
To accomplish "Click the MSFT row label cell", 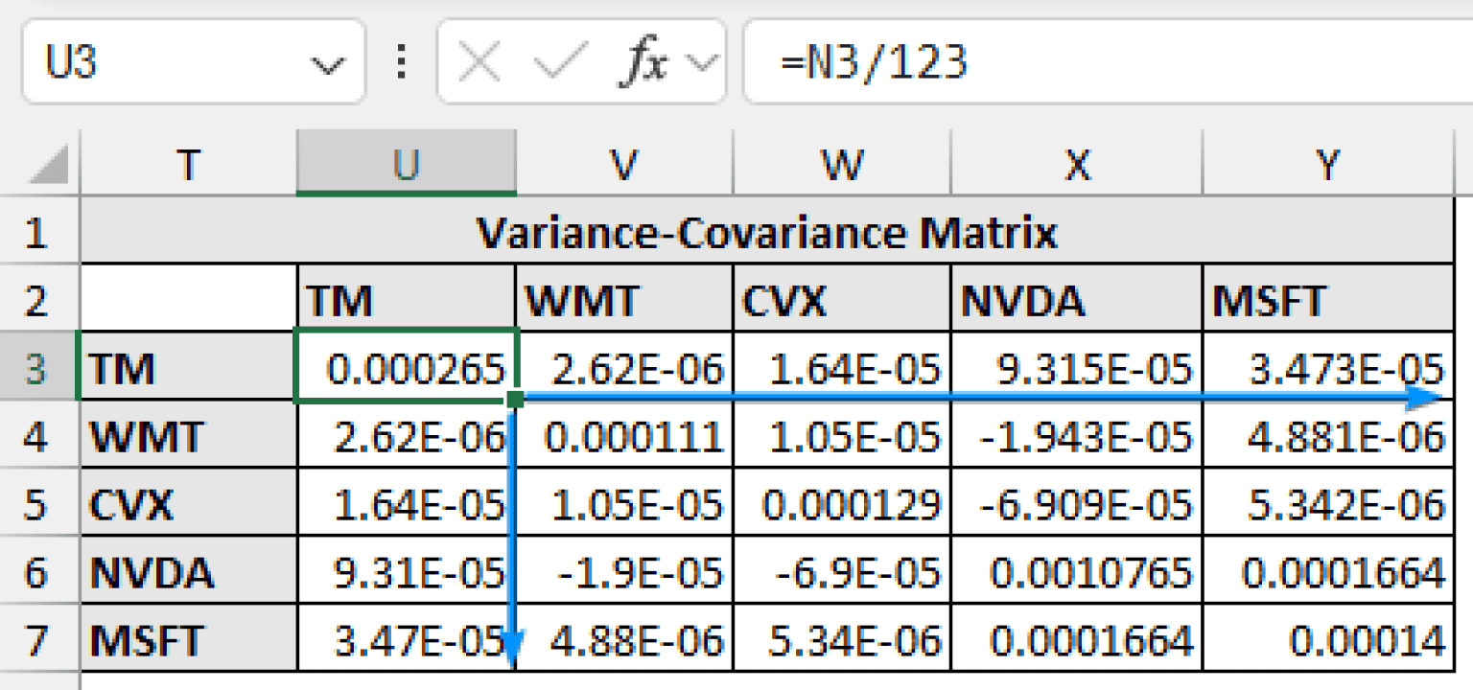I will 189,640.
